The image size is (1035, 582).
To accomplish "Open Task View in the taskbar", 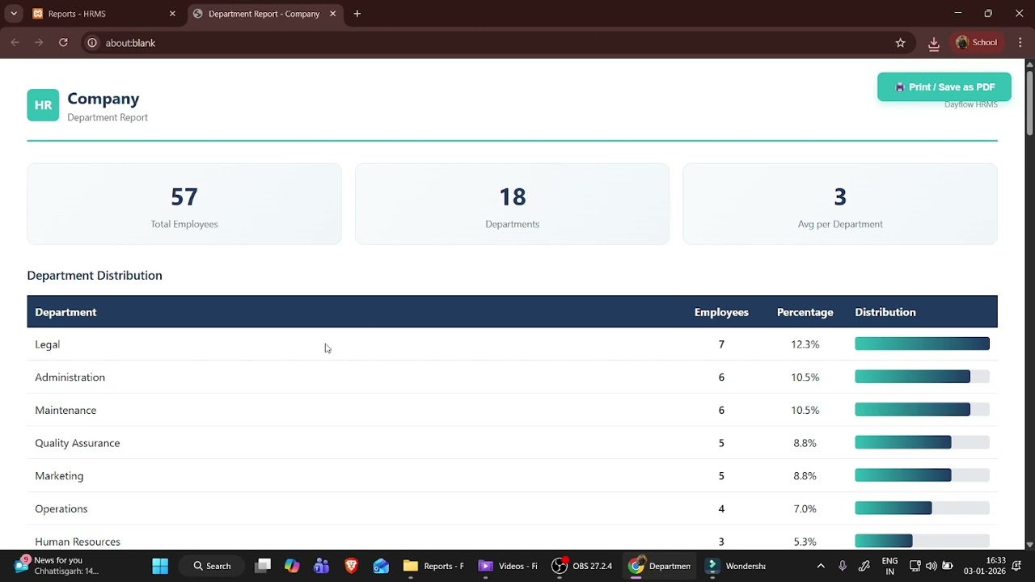I will [263, 566].
